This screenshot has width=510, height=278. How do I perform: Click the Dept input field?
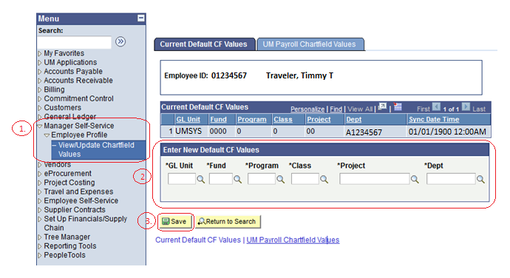point(451,179)
